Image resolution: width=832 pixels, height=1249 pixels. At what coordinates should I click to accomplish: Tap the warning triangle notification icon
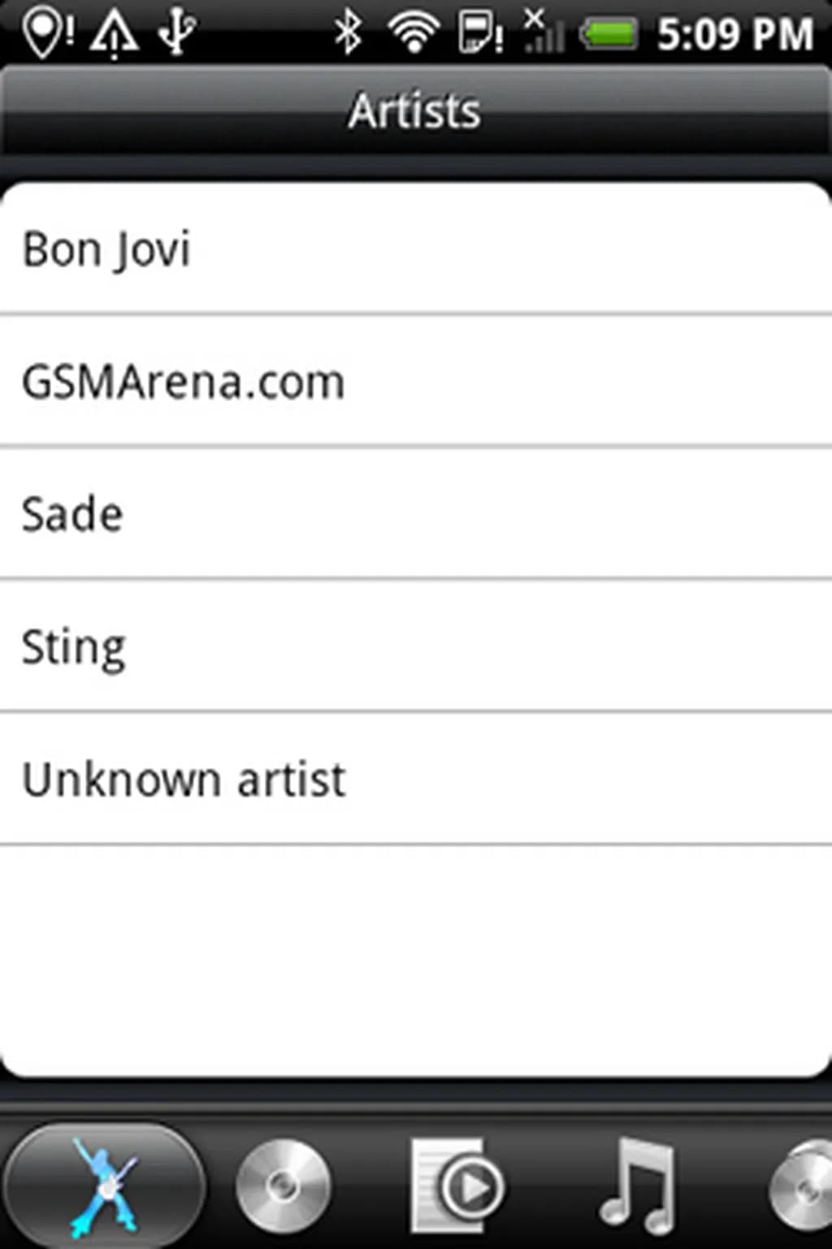(x=114, y=34)
